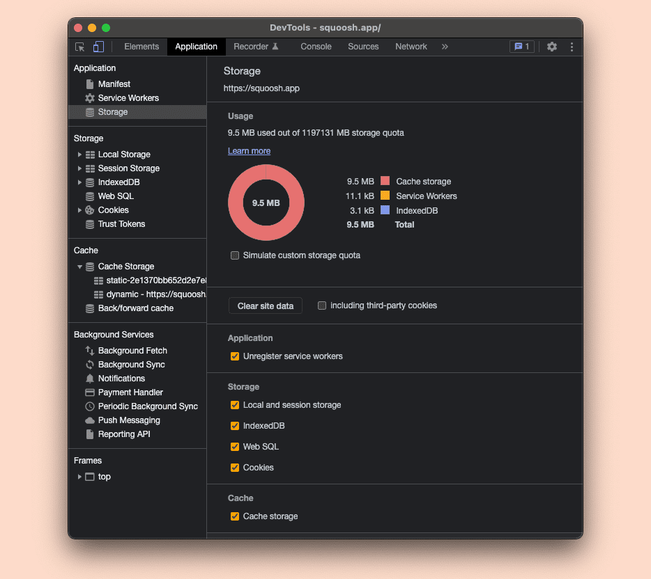Toggle the device toolbar icon
Viewport: 651px width, 579px height.
pyautogui.click(x=98, y=46)
